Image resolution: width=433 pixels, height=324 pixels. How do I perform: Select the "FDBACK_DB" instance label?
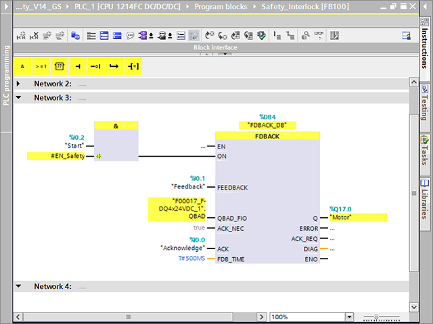click(267, 126)
